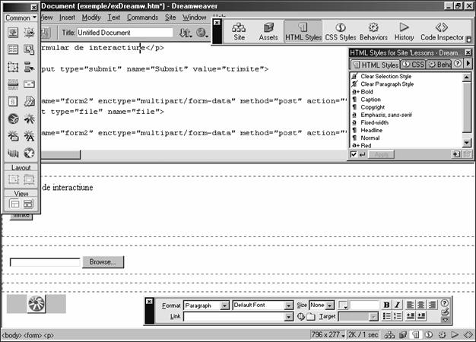Toggle Bold in the Property inspector
The image size is (476, 342).
tap(386, 305)
